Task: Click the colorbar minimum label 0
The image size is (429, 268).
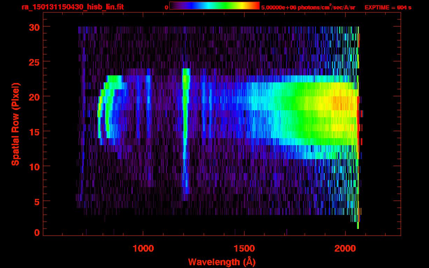Action: pyautogui.click(x=166, y=7)
